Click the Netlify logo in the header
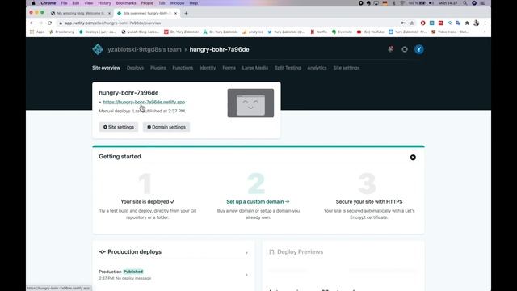The image size is (517, 291). (98, 49)
